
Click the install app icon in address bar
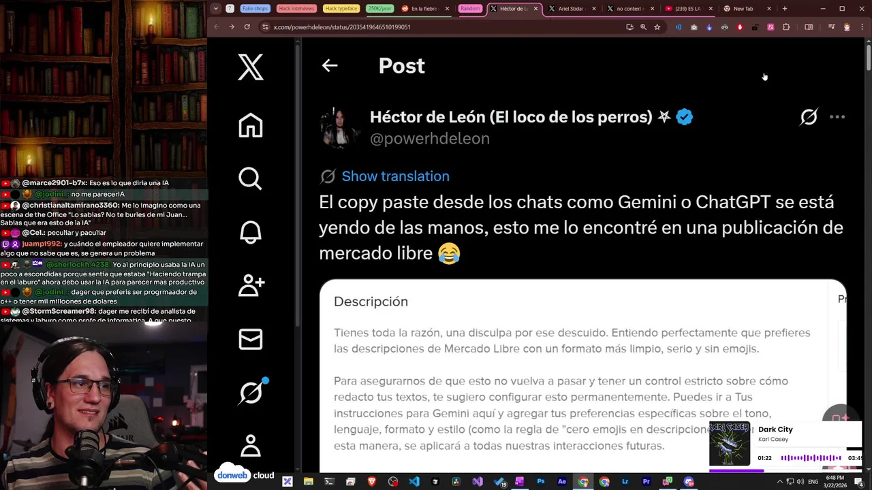click(x=629, y=27)
